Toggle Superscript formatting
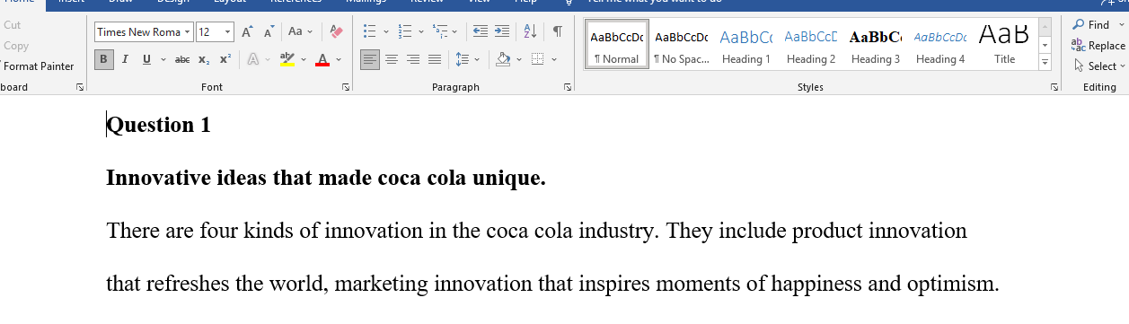Screen dimensions: 1129x324 click(x=225, y=59)
